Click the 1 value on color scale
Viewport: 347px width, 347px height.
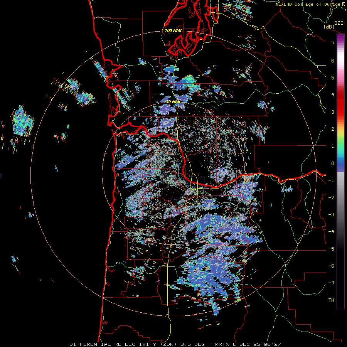click(333, 146)
